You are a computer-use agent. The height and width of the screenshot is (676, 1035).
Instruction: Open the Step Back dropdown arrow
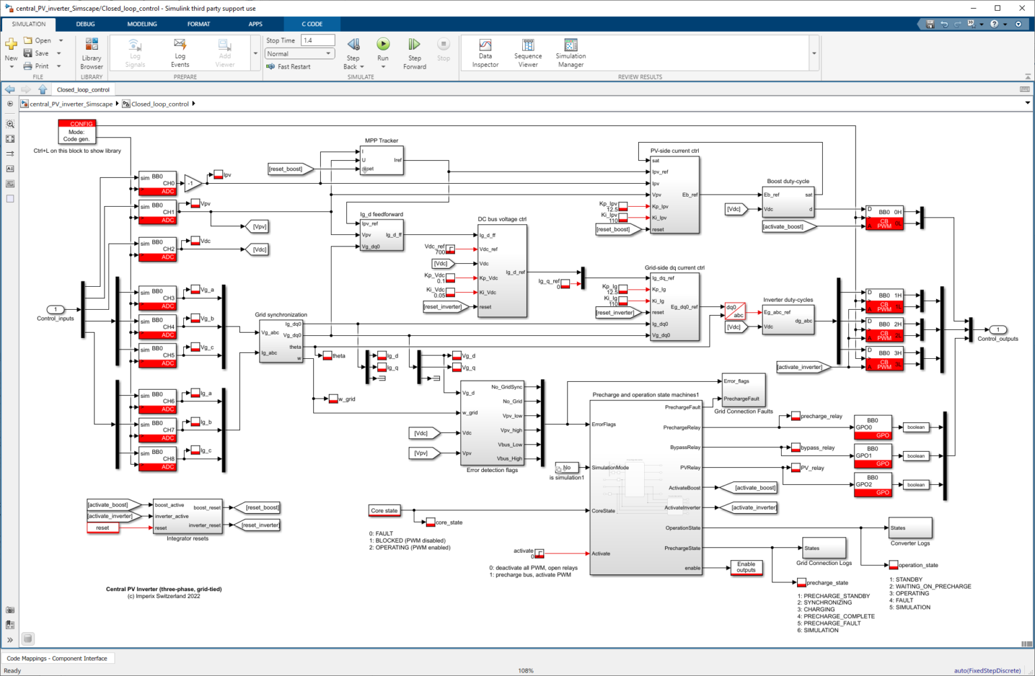point(361,67)
